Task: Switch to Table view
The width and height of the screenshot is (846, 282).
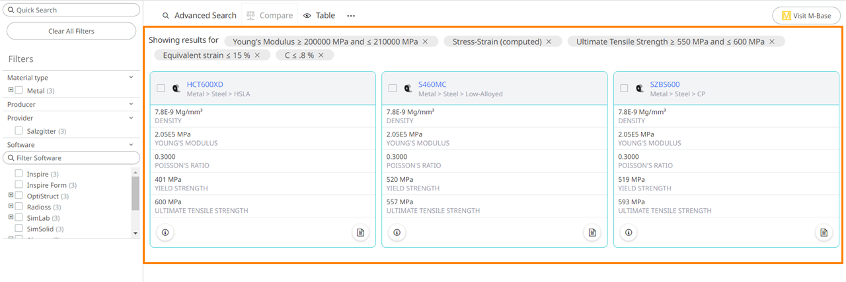Action: point(319,16)
